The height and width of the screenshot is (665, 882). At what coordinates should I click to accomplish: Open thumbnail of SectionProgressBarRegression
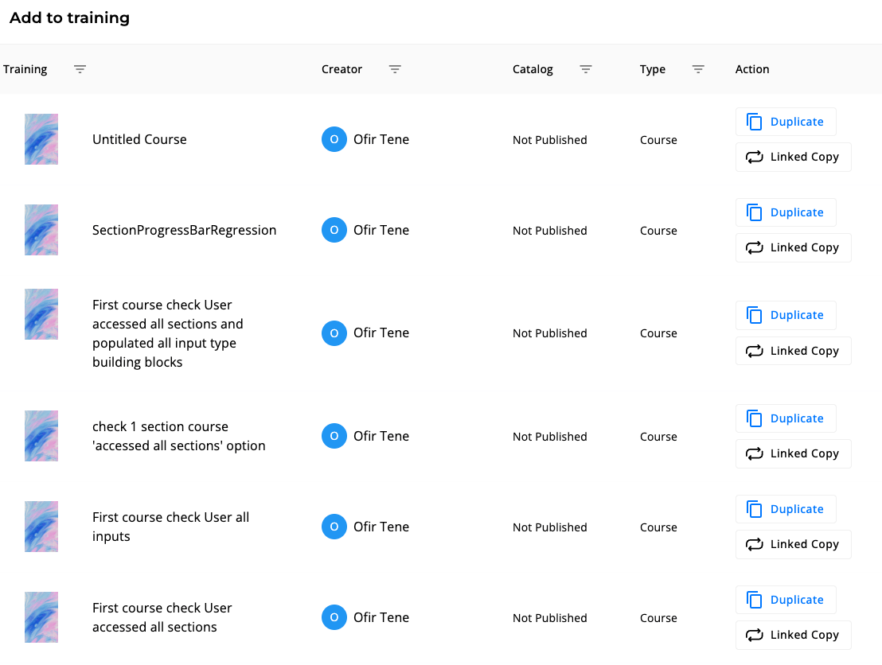[x=41, y=230]
